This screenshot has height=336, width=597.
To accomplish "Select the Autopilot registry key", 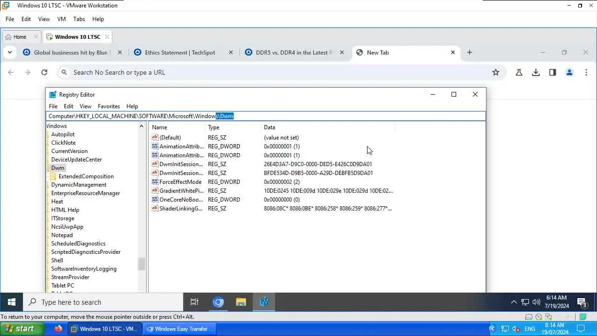I will pos(63,134).
